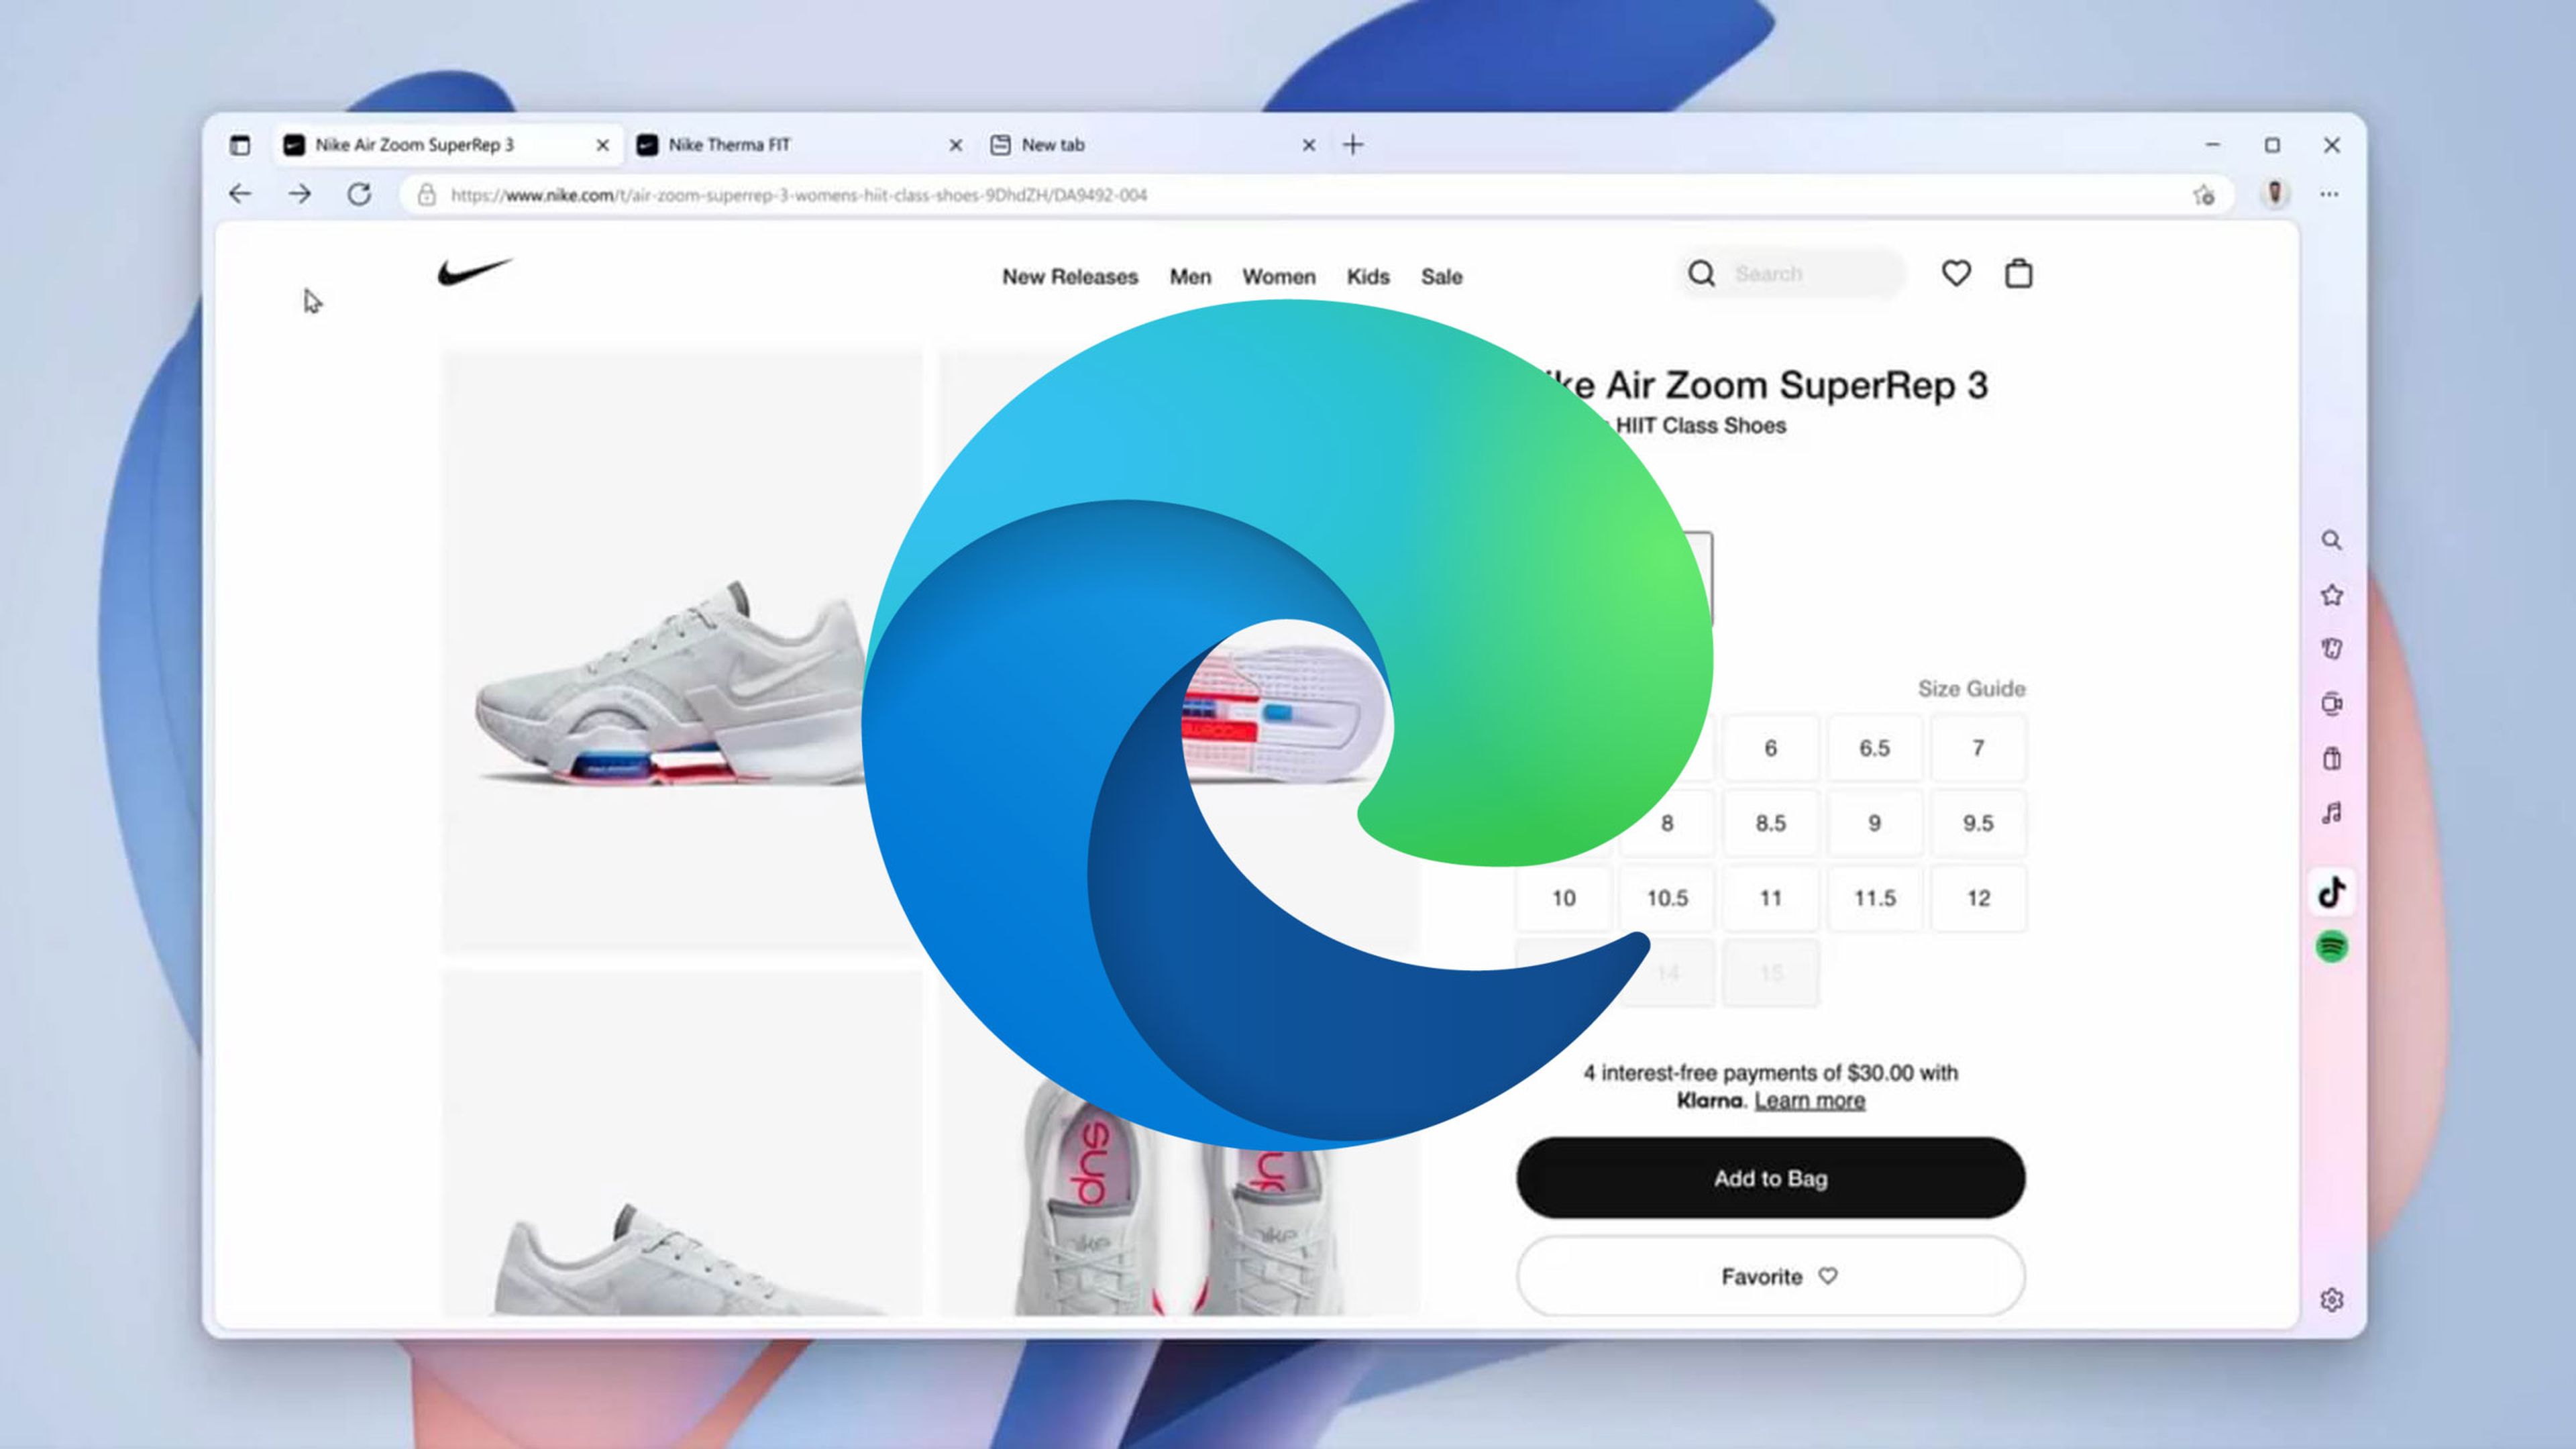Open the Size Guide link

pos(1971,688)
